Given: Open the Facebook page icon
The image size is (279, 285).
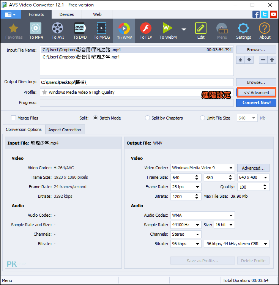Looking at the screenshot, I should [256, 14].
